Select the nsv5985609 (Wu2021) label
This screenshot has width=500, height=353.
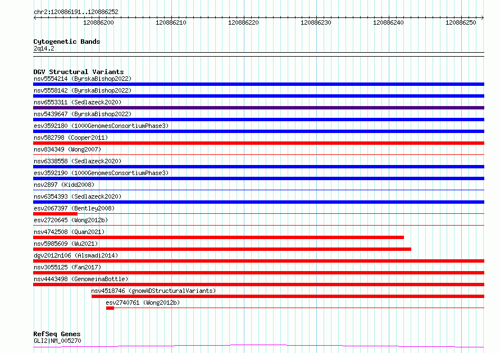(66, 244)
